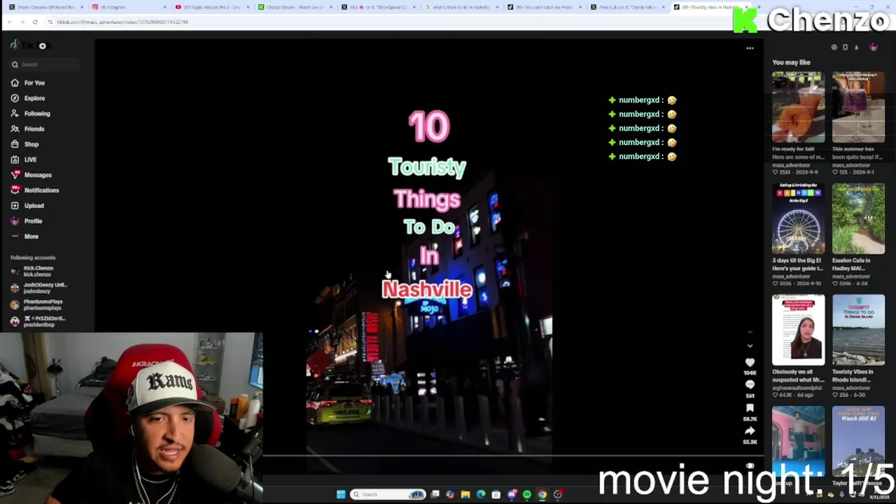
Task: Open TikTok Shop
Action: click(x=25, y=144)
